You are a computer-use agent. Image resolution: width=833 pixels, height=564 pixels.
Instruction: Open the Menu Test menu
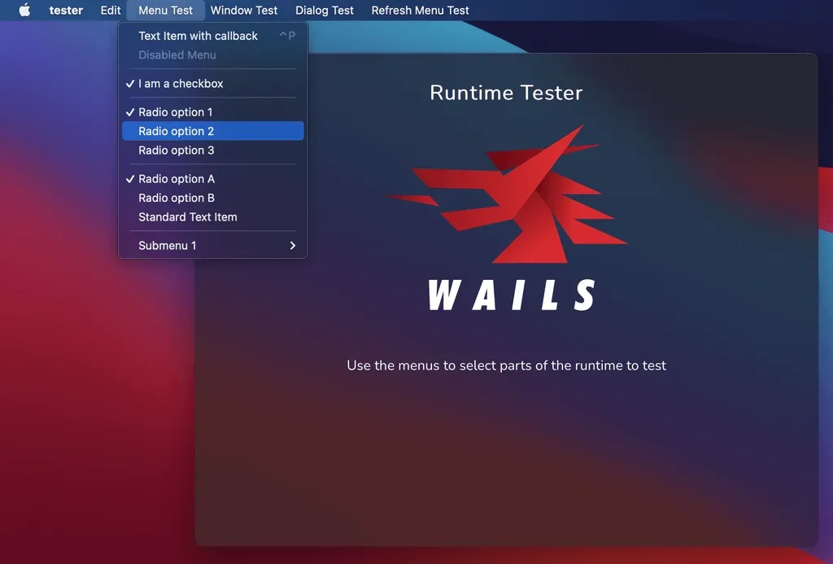pos(165,10)
